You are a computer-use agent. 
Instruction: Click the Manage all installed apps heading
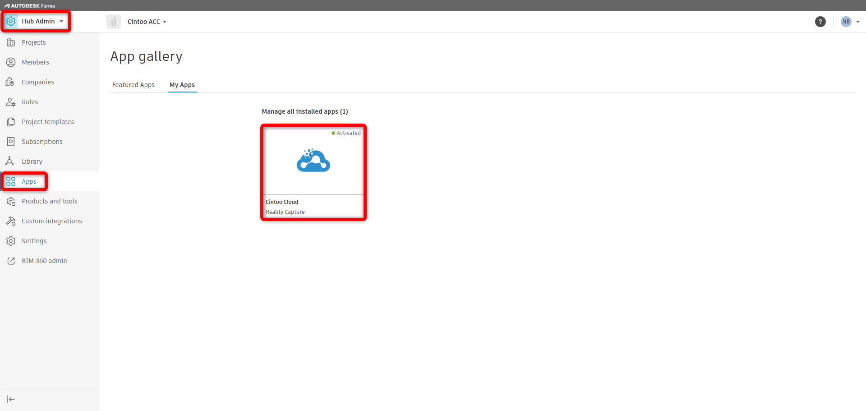305,111
